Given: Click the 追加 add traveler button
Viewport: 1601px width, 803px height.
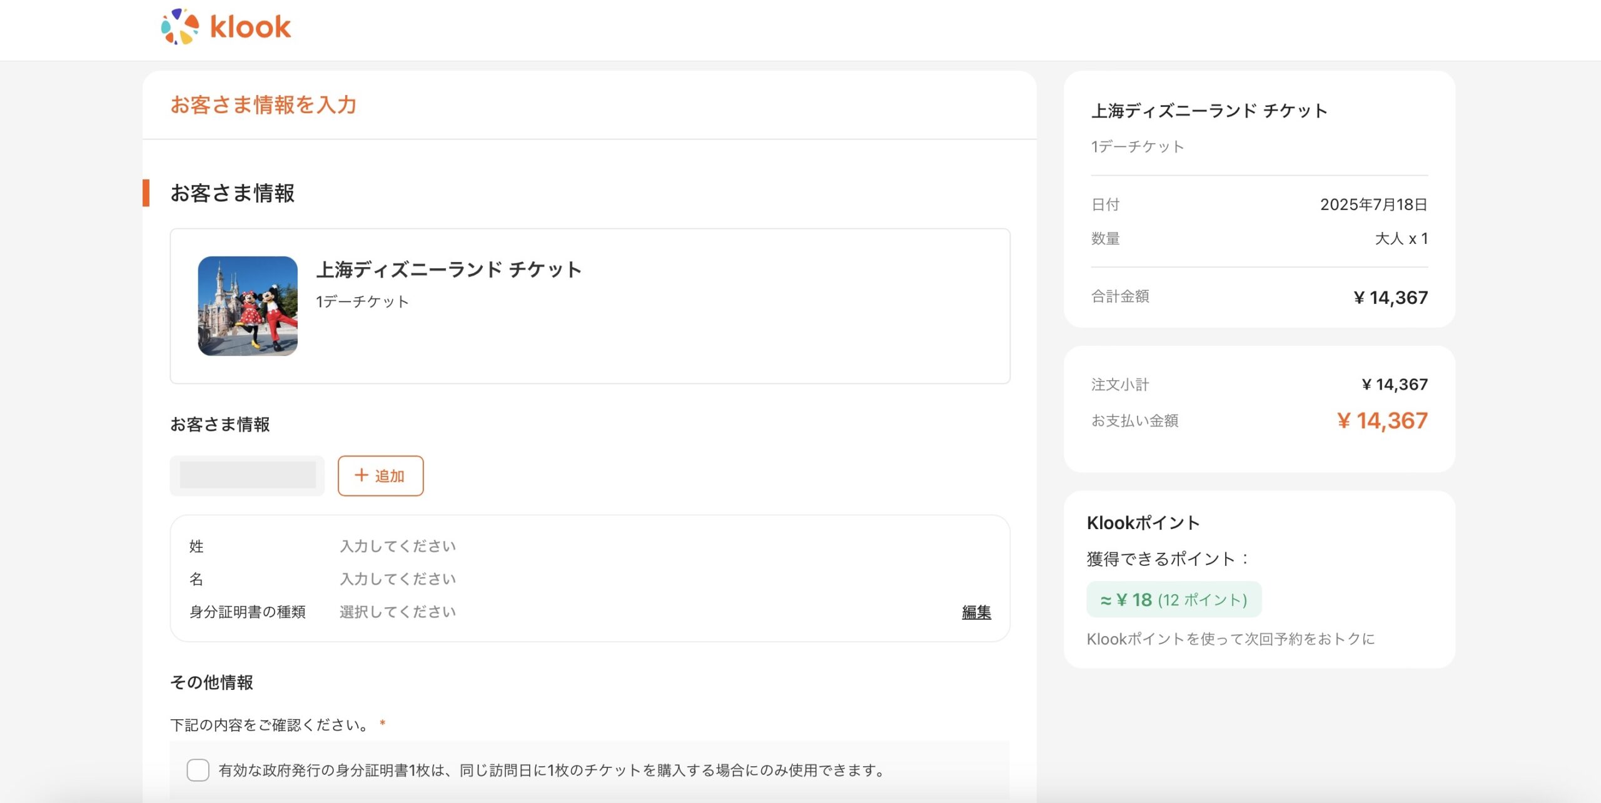Looking at the screenshot, I should (380, 476).
